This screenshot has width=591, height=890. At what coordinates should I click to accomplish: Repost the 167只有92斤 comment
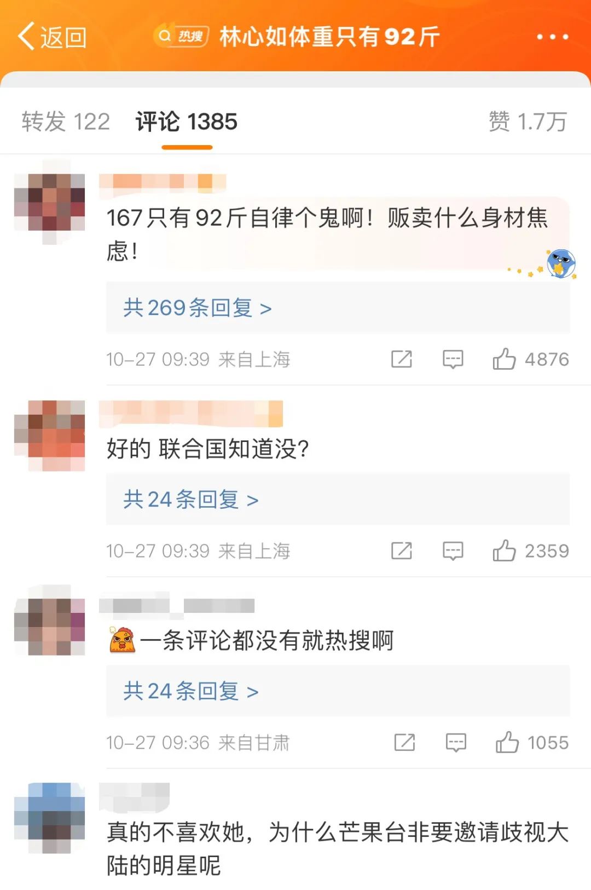[x=402, y=359]
